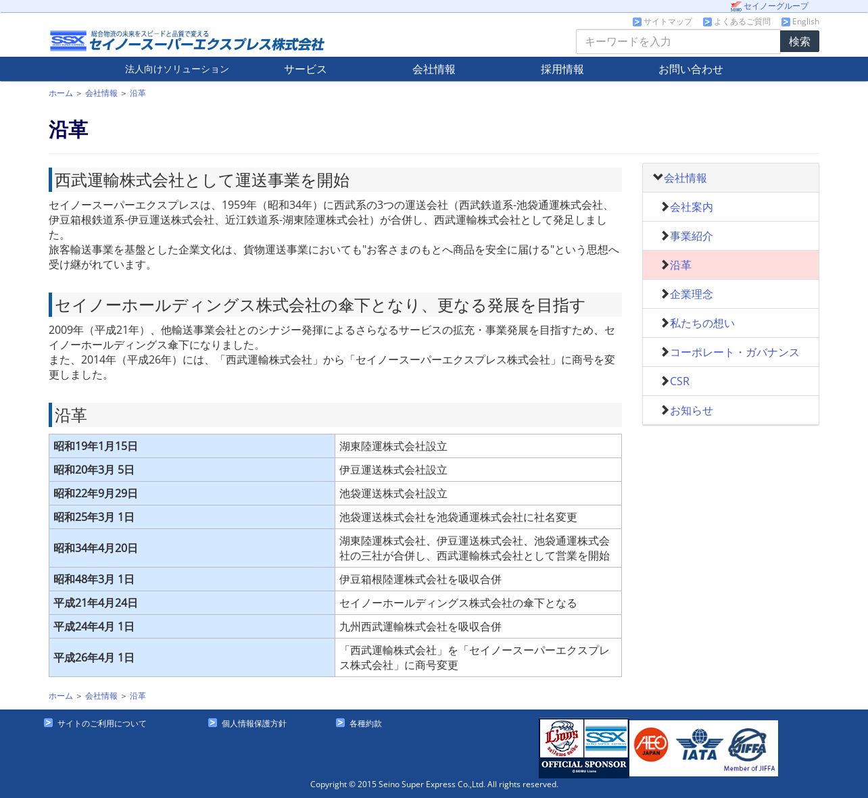Click the copyright notice text
Viewport: 868px width, 798px height.
click(434, 784)
